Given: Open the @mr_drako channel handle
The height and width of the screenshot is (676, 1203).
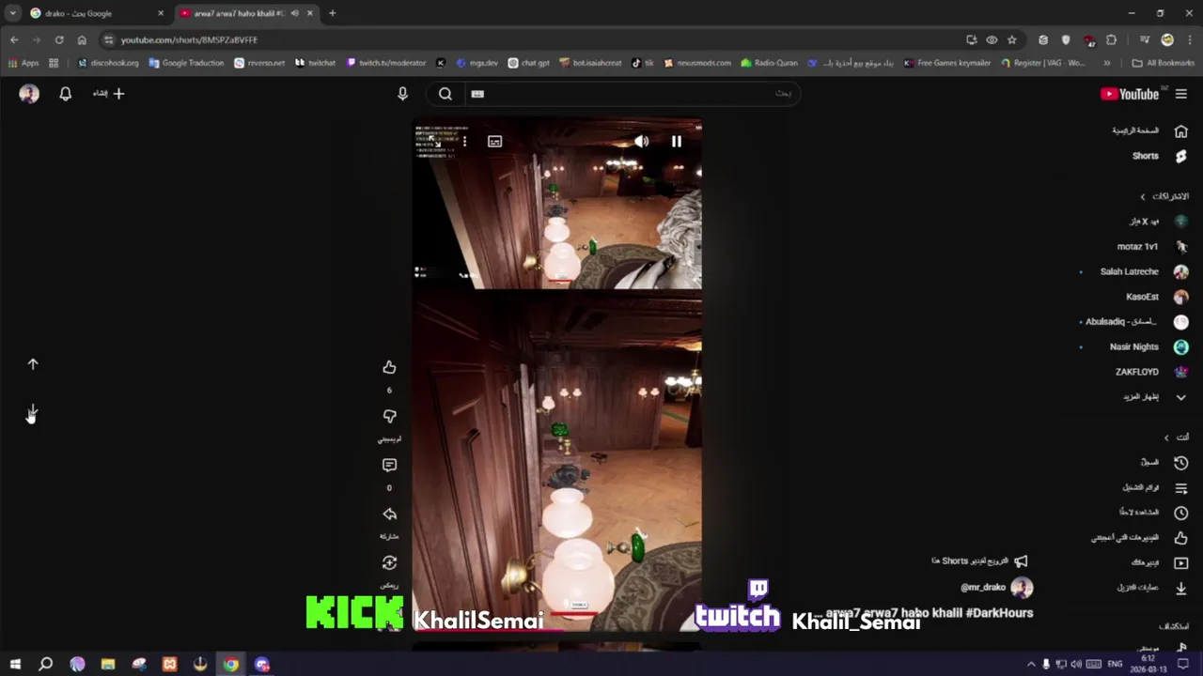Looking at the screenshot, I should click(x=983, y=588).
